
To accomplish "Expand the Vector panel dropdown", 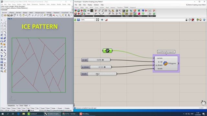I will tap(155, 16).
